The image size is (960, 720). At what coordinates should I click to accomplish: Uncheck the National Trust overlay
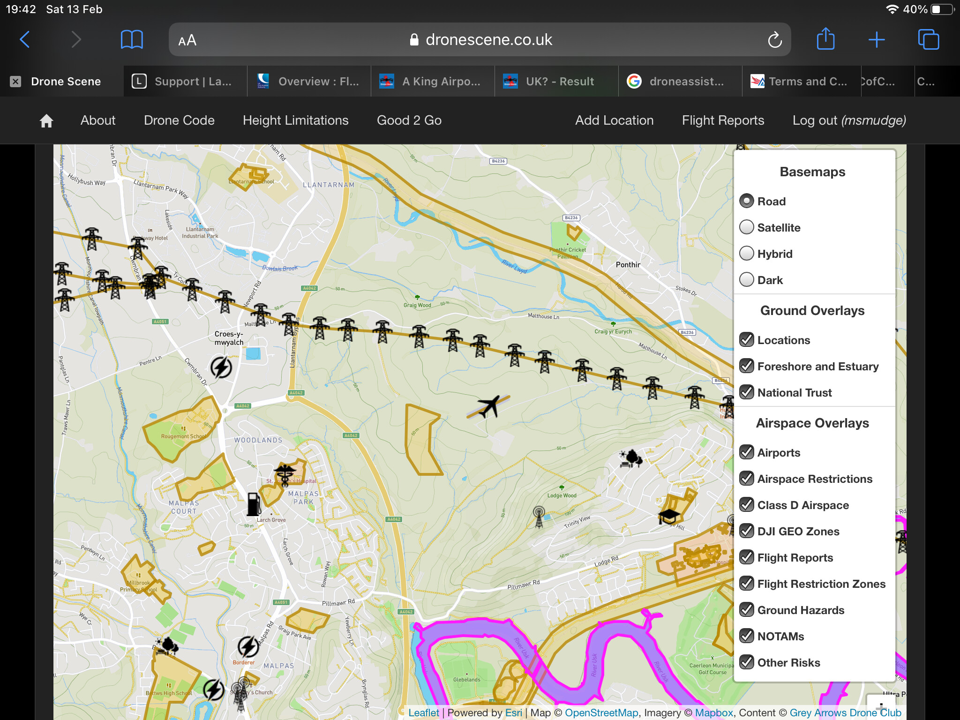(x=747, y=392)
